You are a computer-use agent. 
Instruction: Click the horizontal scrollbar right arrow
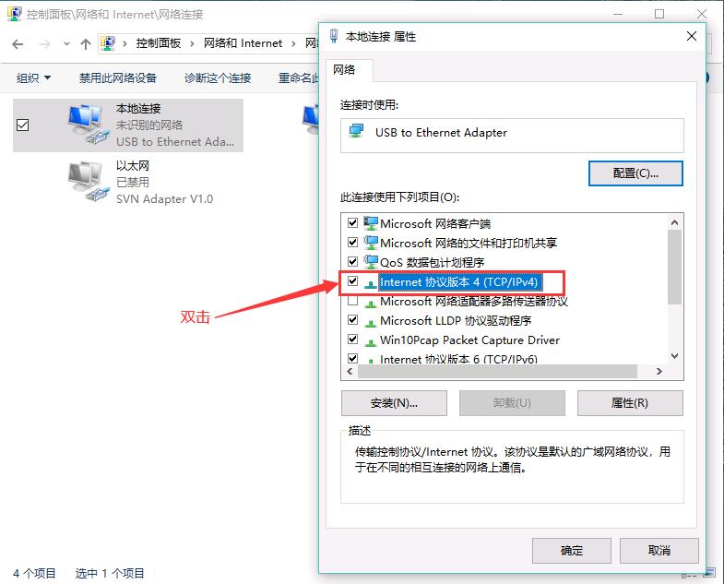[659, 372]
